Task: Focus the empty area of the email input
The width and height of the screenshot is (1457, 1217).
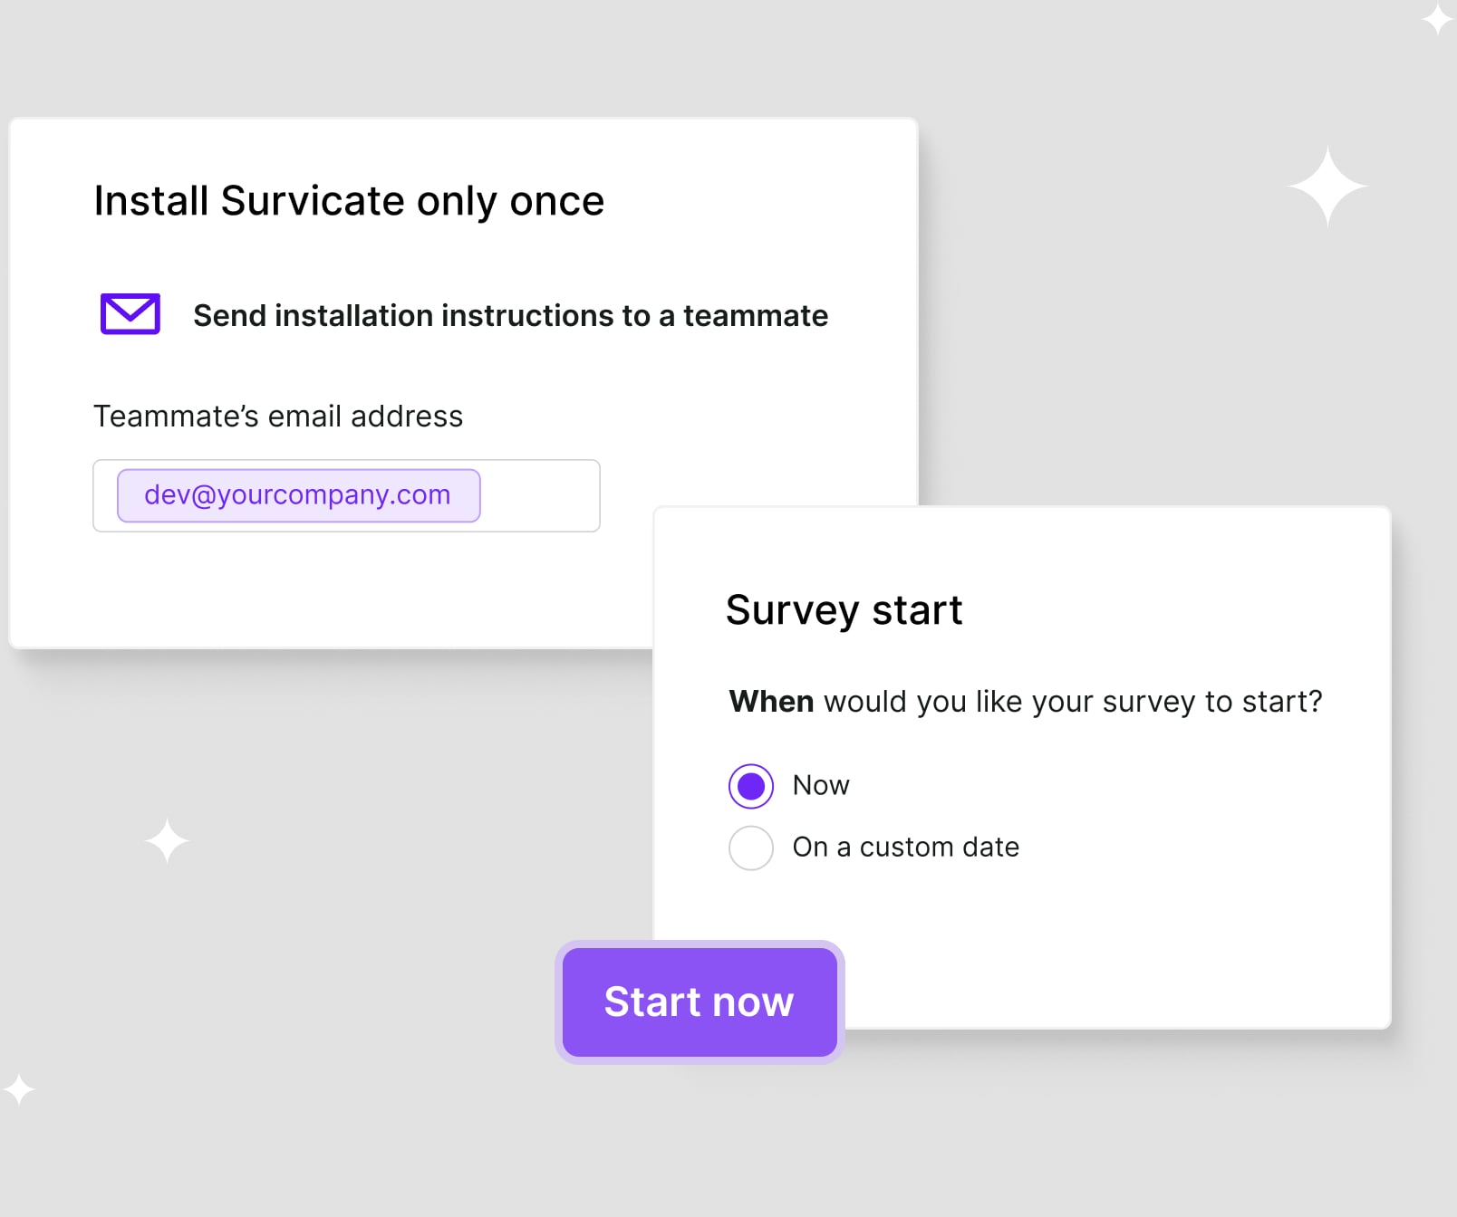Action: pos(539,495)
